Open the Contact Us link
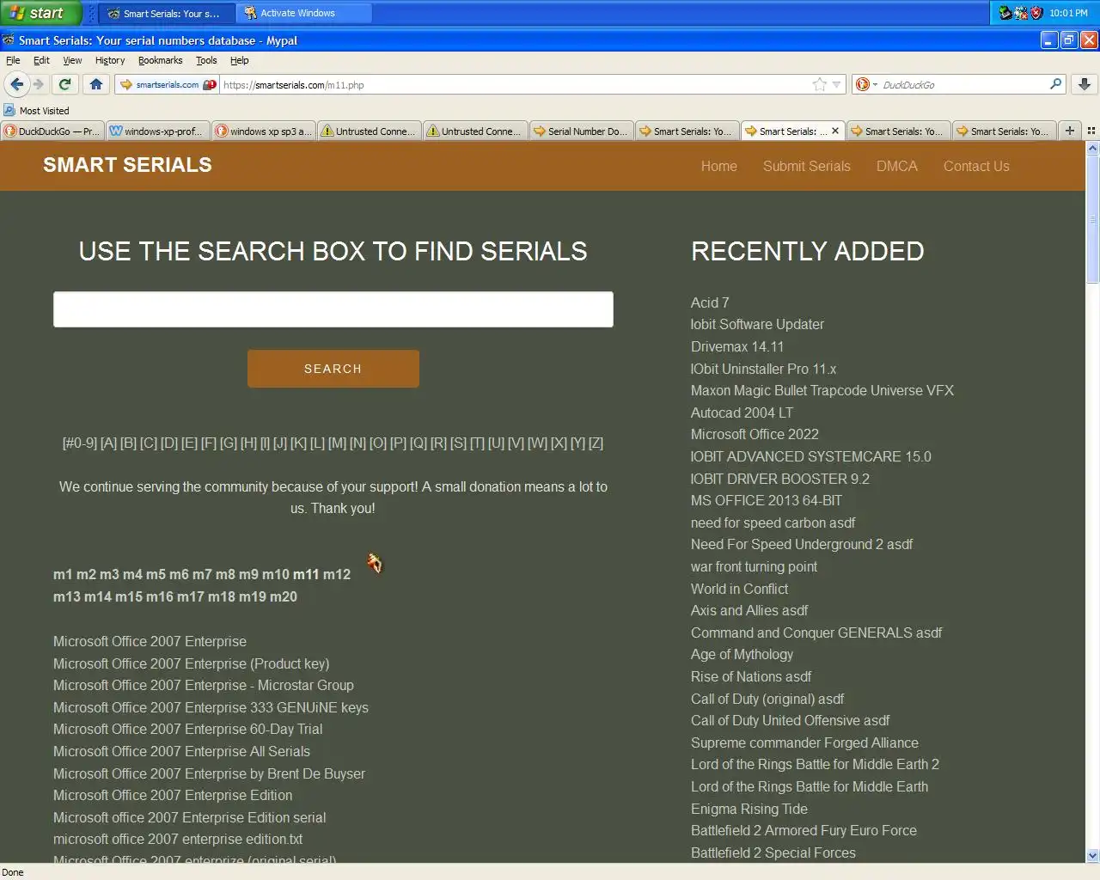Viewport: 1100px width, 880px height. click(976, 166)
